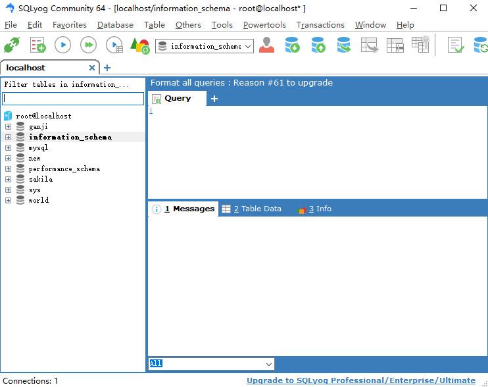The image size is (488, 387).
Task: Click the filter tables input field
Action: (x=73, y=98)
